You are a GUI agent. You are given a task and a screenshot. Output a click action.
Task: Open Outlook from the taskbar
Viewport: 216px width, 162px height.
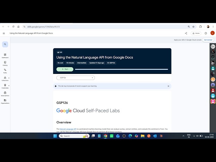point(155,136)
